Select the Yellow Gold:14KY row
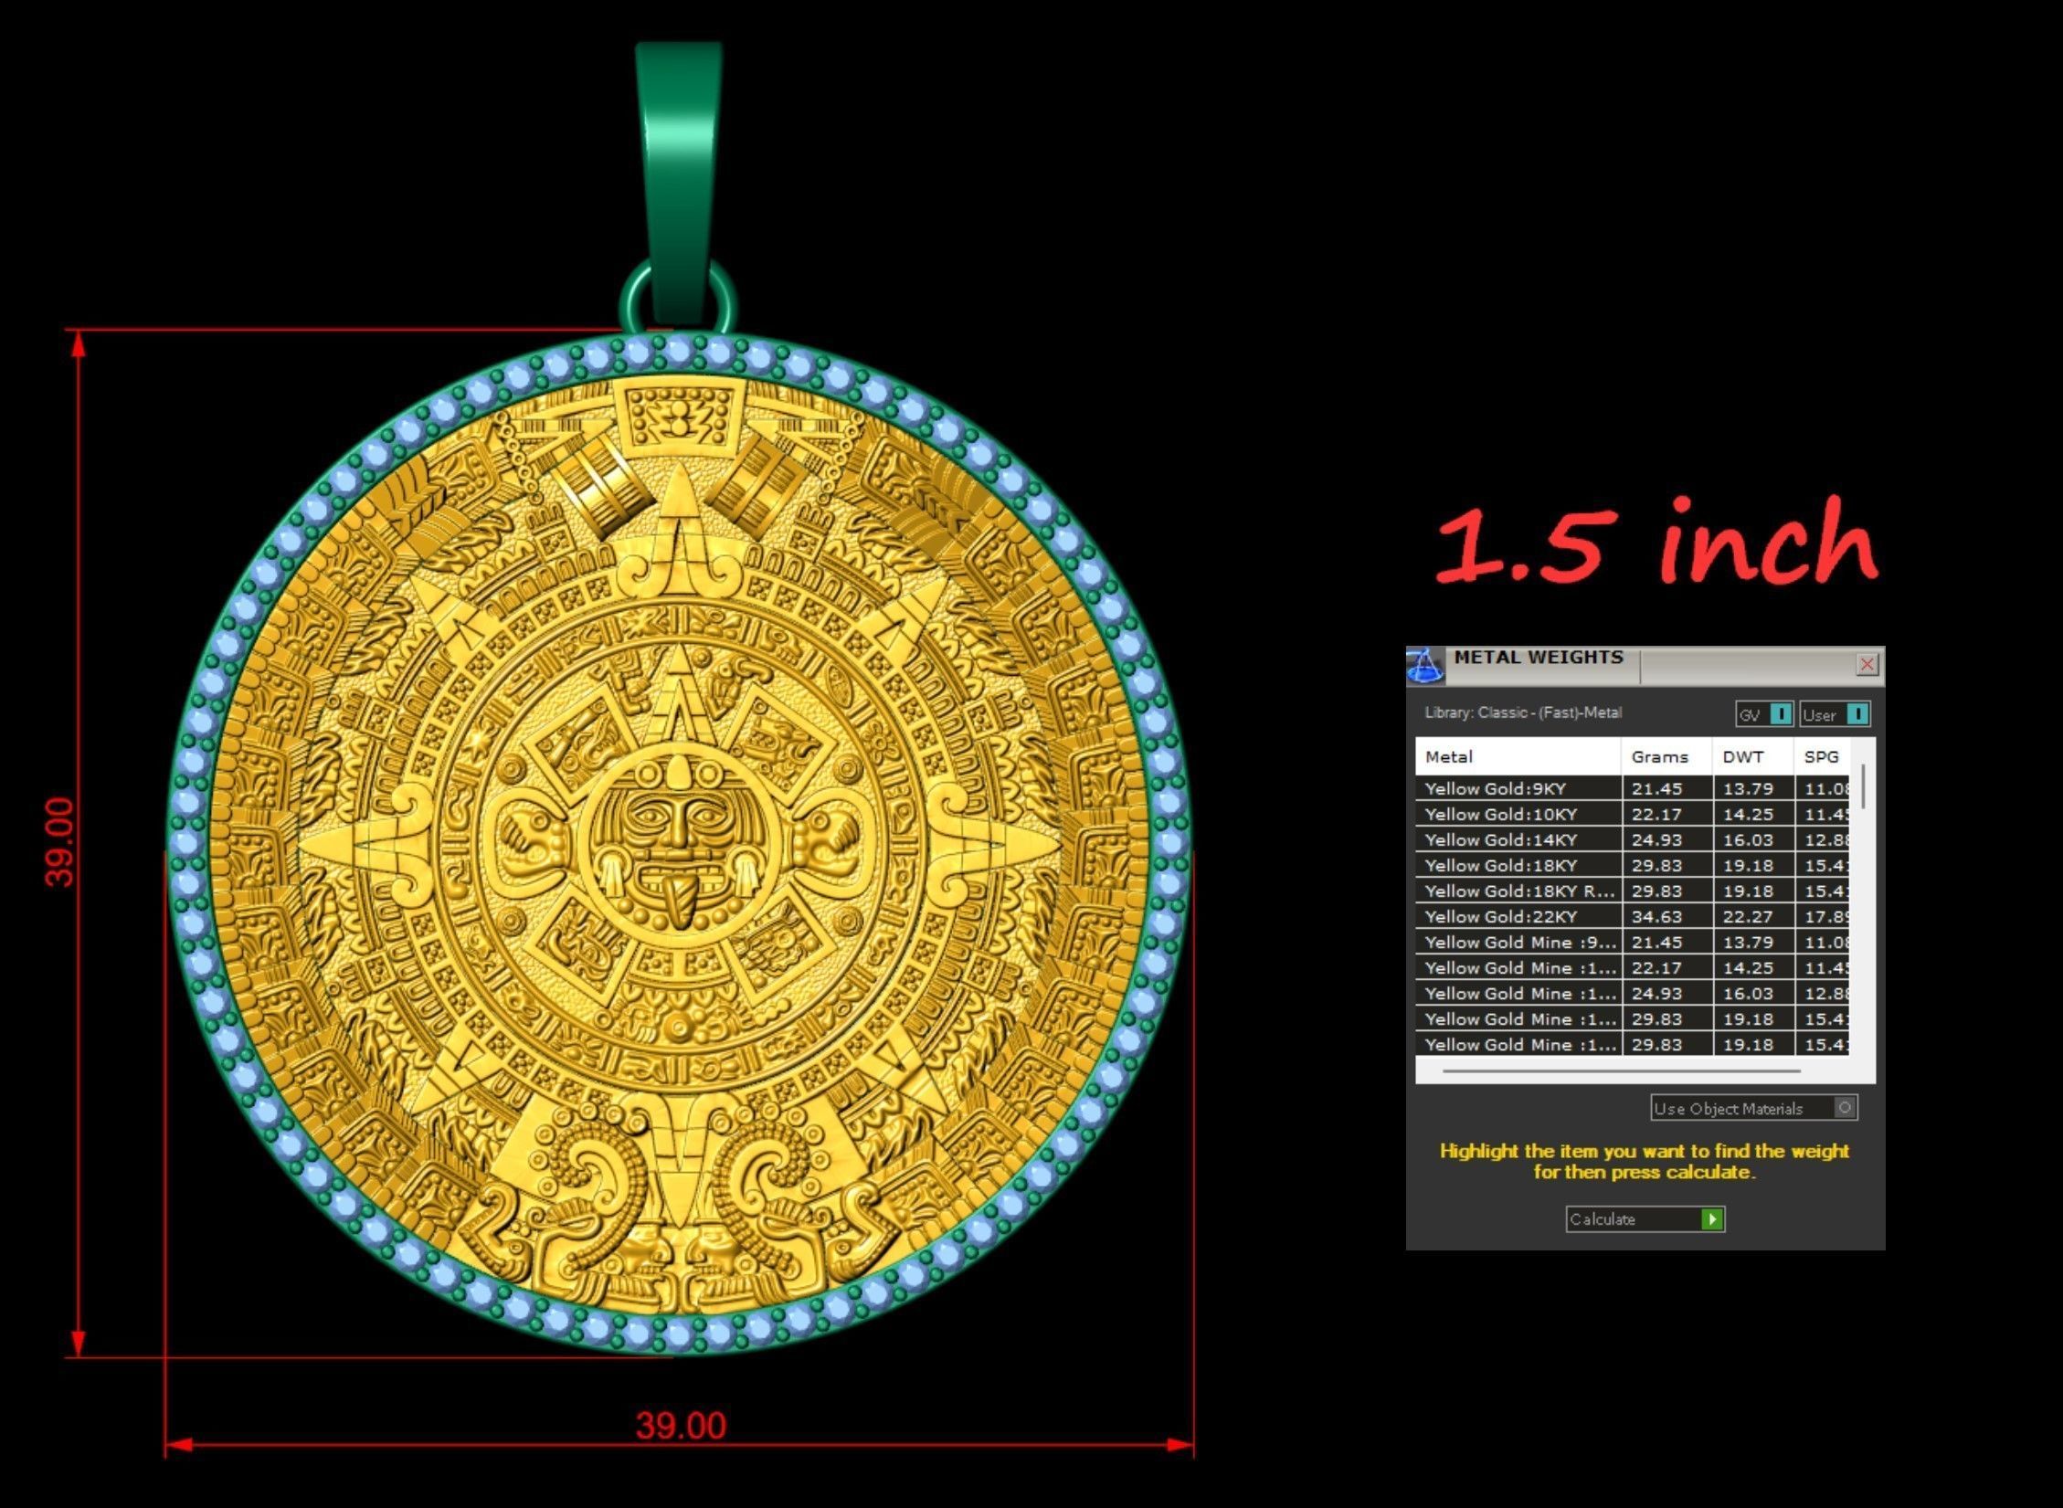Viewport: 2063px width, 1508px height. point(1633,839)
